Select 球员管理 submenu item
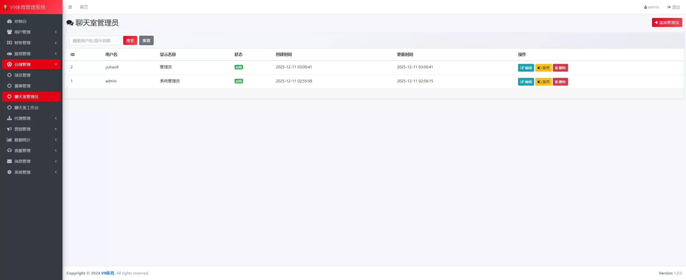Screen dimensions: 686x280 pyautogui.click(x=22, y=75)
